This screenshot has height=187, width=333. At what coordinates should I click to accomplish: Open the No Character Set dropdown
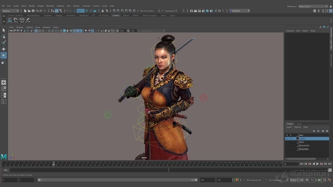pos(254,180)
